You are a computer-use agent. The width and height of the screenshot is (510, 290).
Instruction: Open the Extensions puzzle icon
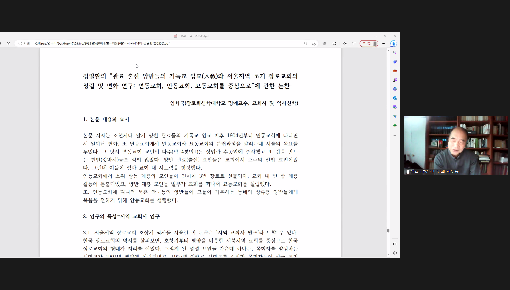click(x=334, y=43)
